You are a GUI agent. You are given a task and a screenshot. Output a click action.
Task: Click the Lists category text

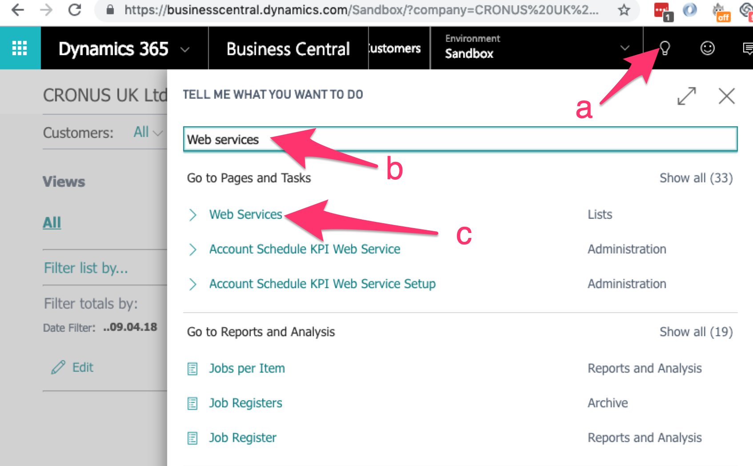pos(600,214)
